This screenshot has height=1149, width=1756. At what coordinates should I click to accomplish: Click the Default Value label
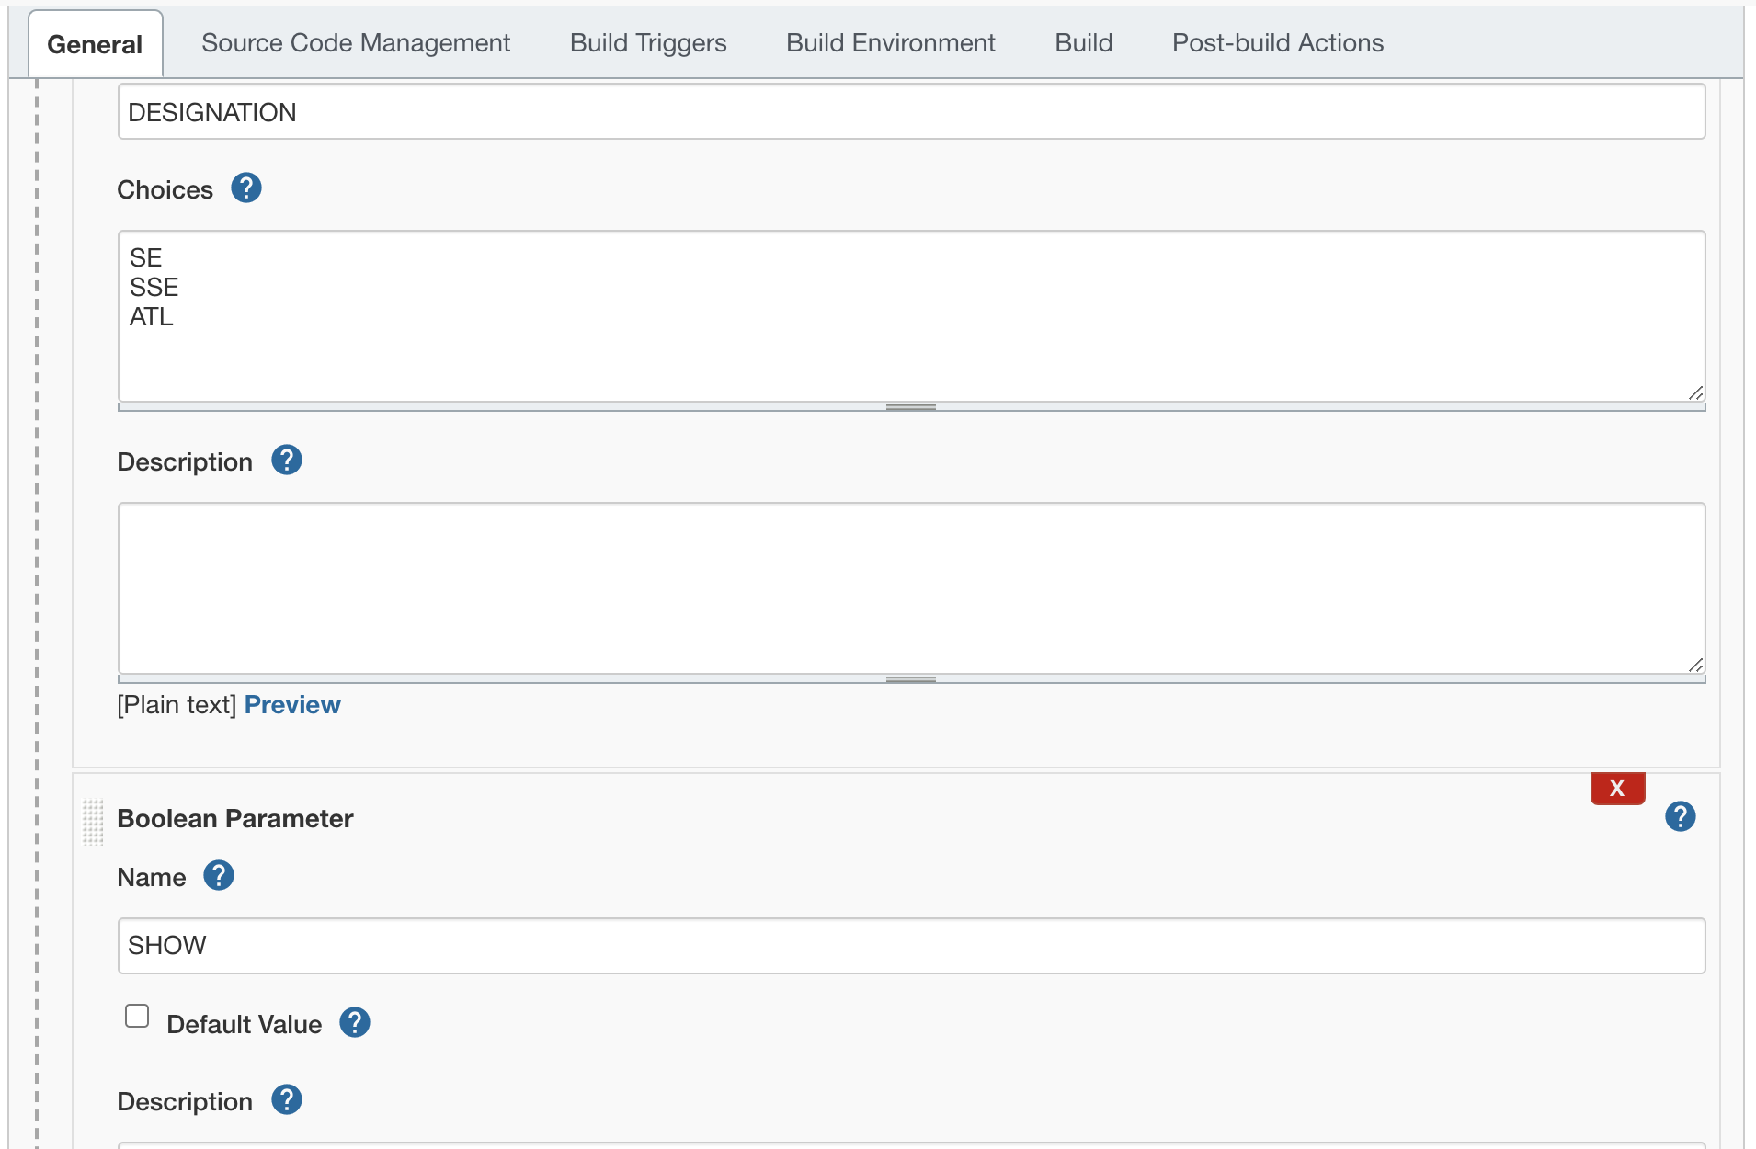tap(245, 1025)
